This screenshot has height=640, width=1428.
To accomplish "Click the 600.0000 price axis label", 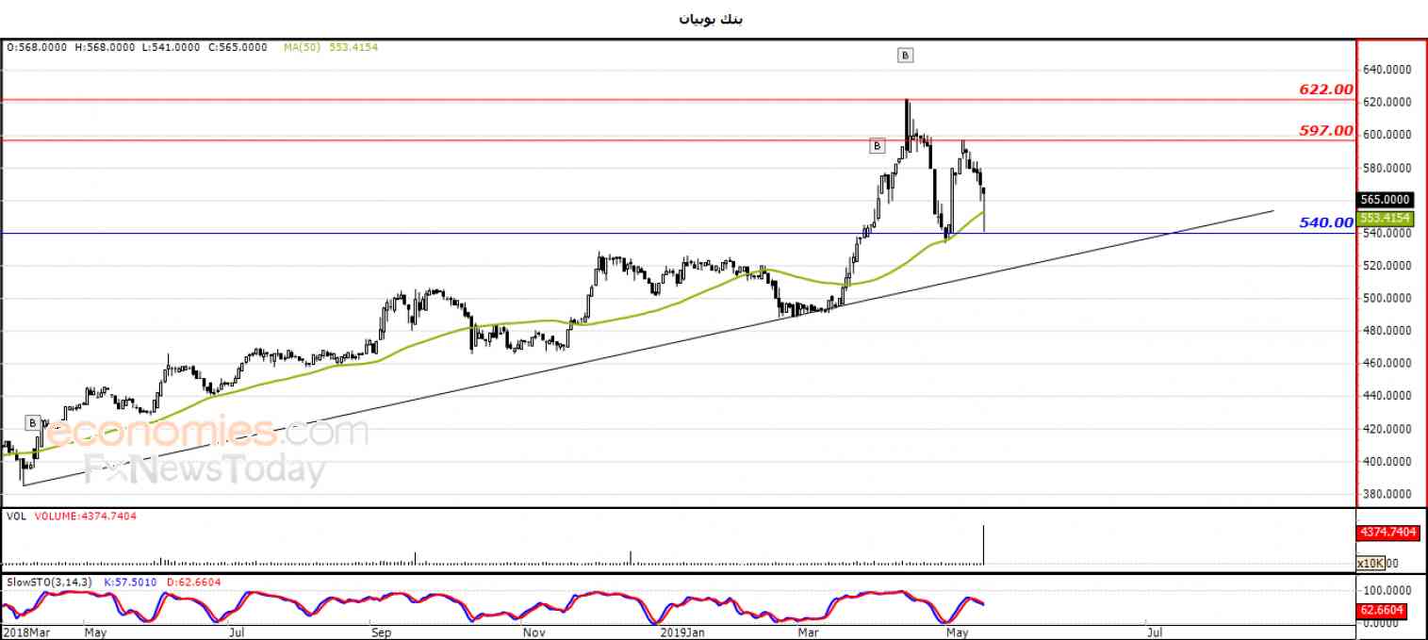I will [1387, 135].
